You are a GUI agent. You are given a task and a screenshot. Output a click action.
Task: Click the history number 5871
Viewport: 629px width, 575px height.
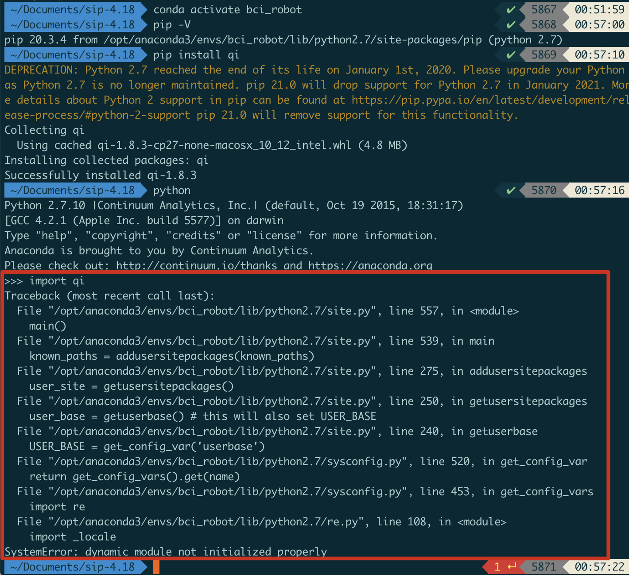[x=544, y=567]
